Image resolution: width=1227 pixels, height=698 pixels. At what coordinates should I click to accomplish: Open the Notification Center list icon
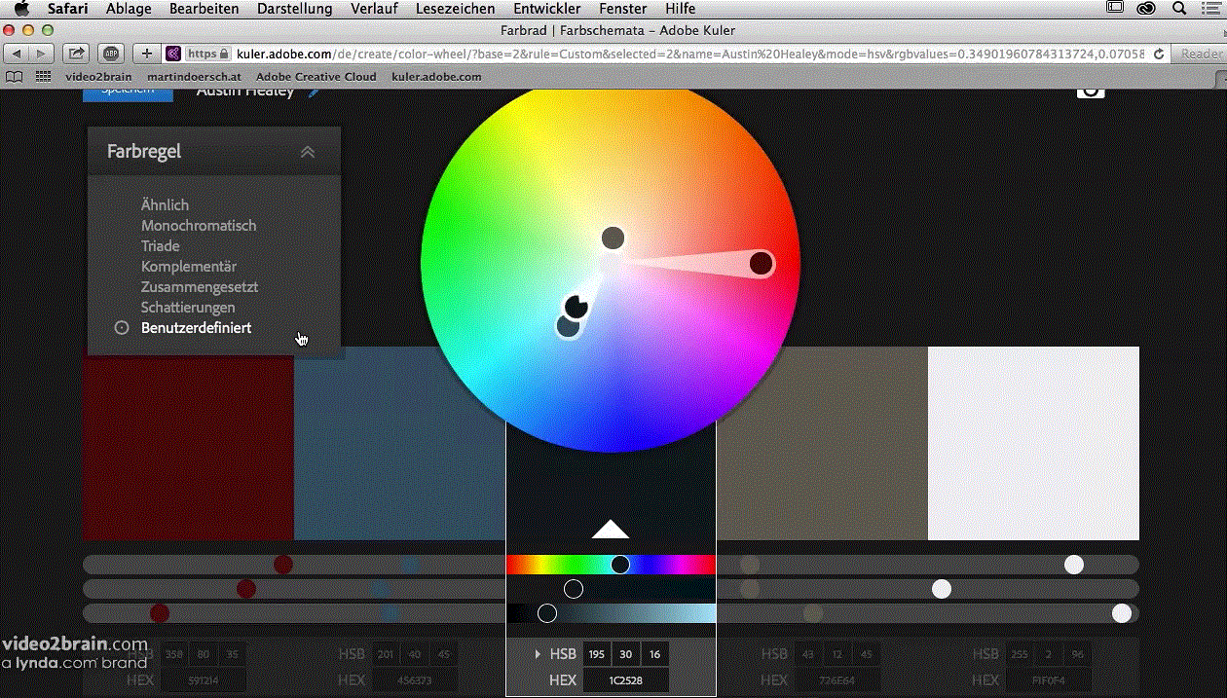(1210, 9)
